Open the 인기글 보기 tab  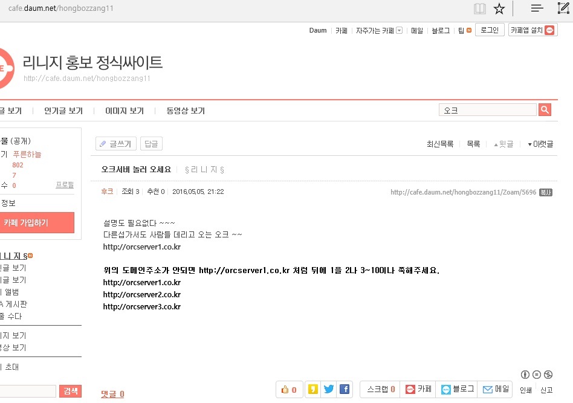click(63, 111)
